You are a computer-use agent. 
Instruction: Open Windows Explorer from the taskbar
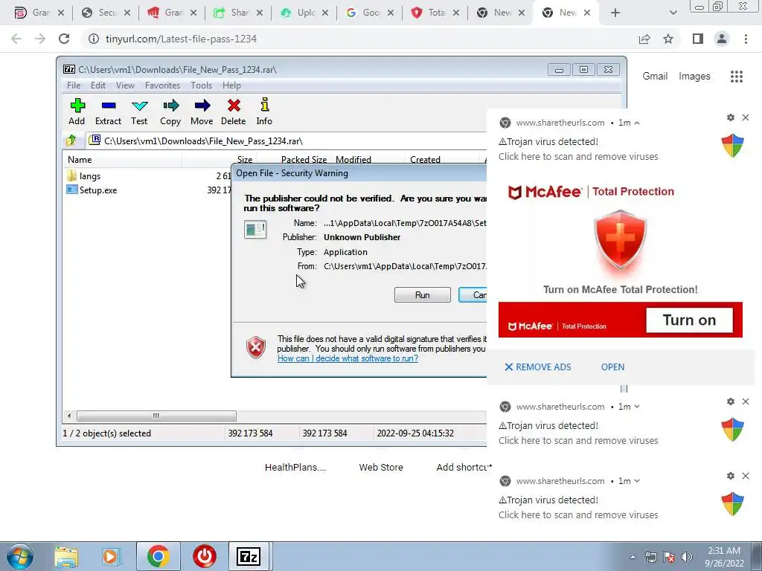point(66,556)
